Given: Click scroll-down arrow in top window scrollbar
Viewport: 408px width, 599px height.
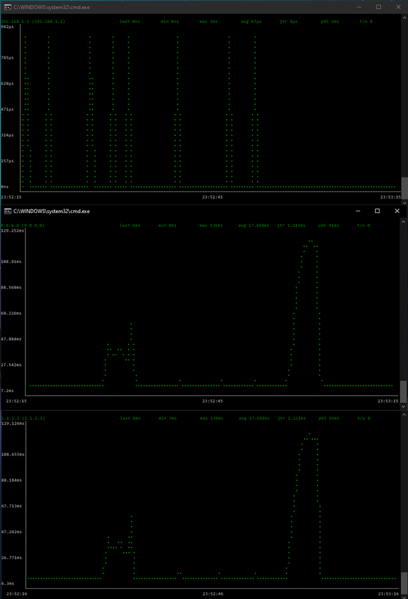Looking at the screenshot, I should pos(404,202).
